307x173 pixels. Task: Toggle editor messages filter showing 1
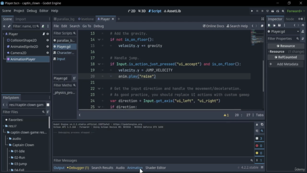point(259,160)
